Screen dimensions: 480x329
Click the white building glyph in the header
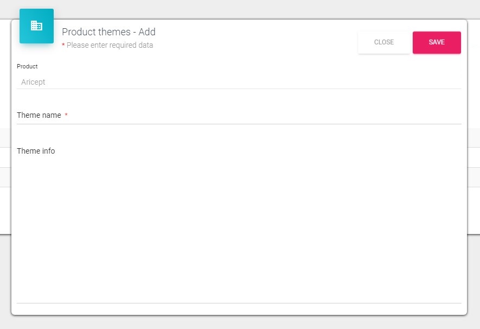click(x=36, y=26)
